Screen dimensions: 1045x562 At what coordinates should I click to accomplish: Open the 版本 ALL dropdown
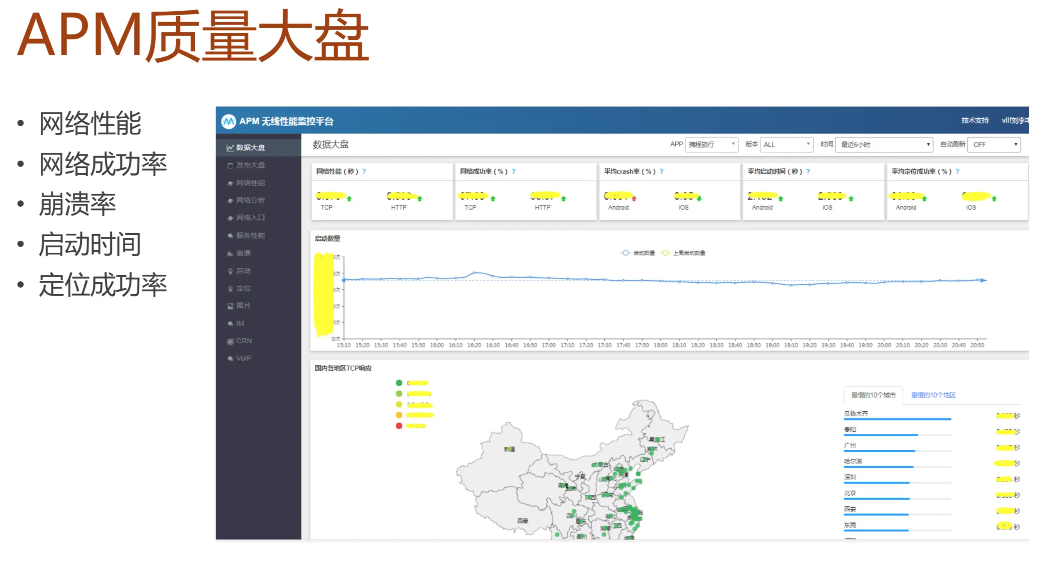tap(786, 144)
